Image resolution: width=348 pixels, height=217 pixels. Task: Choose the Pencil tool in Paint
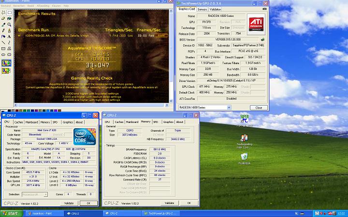click(3, 30)
